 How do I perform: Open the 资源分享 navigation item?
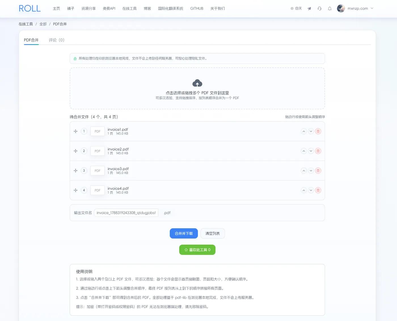coord(88,9)
